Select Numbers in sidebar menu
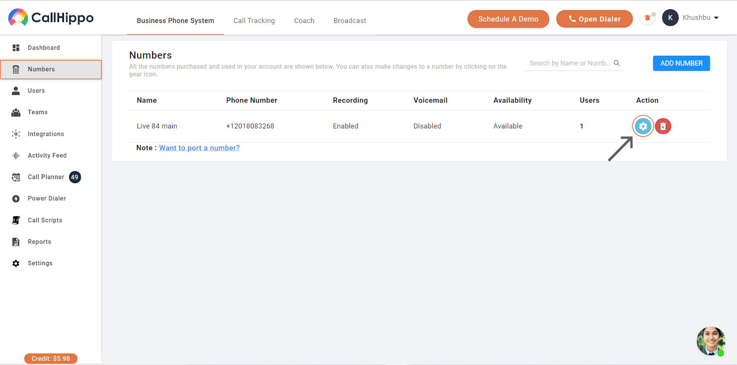Image resolution: width=737 pixels, height=365 pixels. click(51, 70)
